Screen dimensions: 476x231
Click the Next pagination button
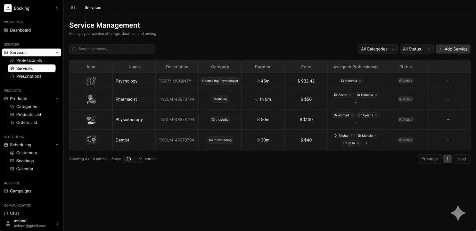[x=462, y=159]
